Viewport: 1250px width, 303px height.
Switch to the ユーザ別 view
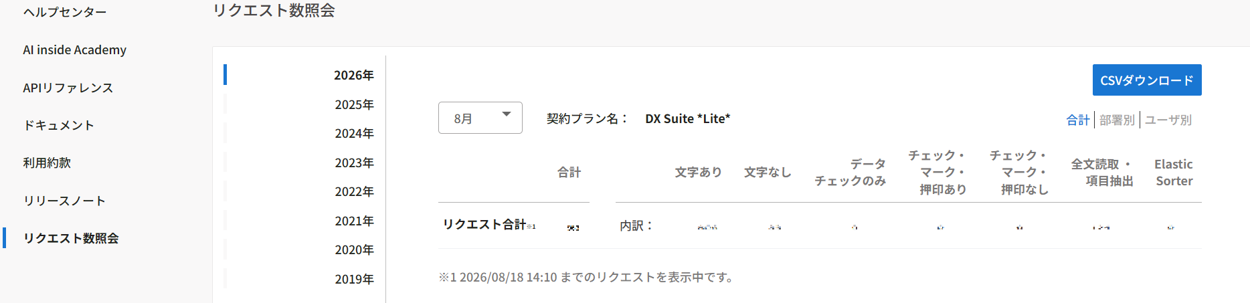click(x=1168, y=120)
